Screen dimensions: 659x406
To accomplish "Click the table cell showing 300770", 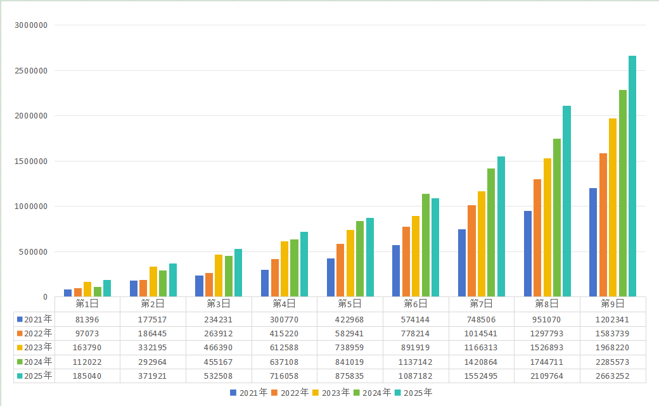I will point(284,319).
